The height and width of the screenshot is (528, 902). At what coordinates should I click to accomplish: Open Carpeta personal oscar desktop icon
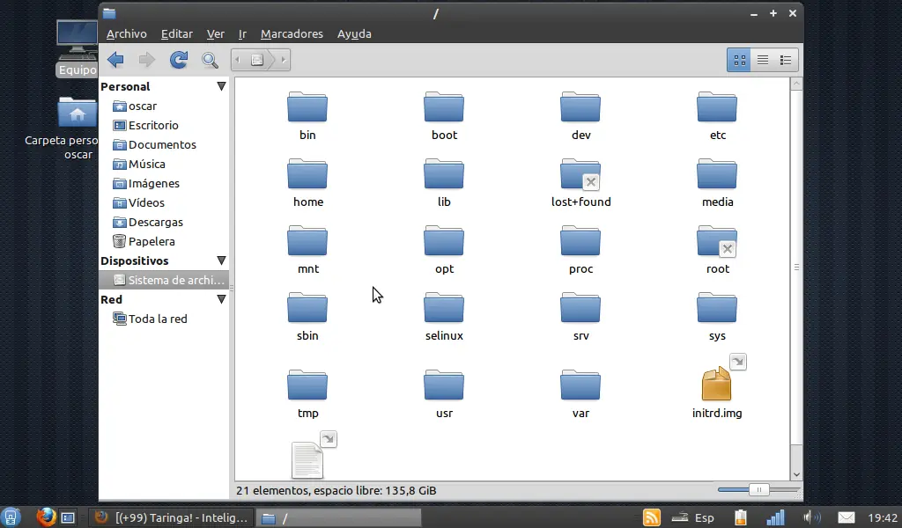[78, 128]
